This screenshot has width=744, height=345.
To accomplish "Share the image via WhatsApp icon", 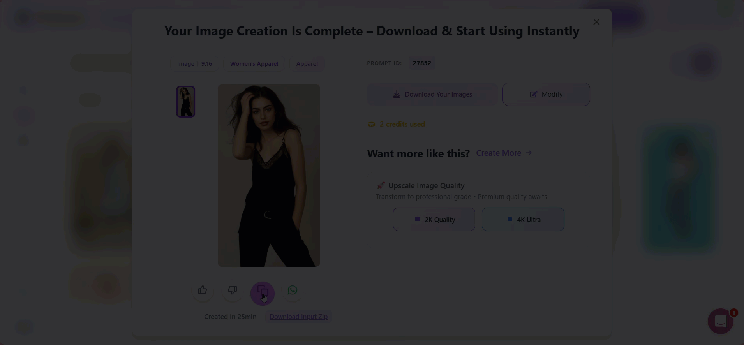I will [x=293, y=290].
